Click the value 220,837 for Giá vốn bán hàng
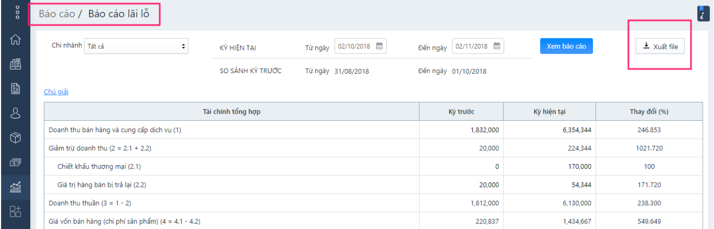 tap(487, 221)
